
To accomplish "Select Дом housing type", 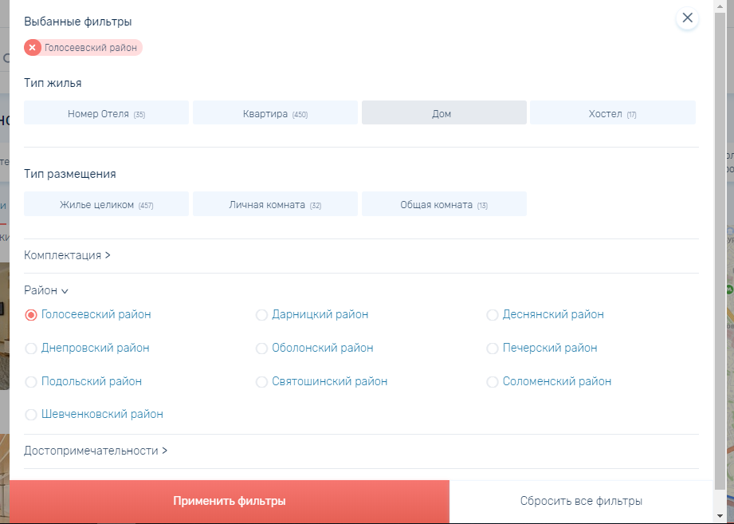I will point(444,112).
